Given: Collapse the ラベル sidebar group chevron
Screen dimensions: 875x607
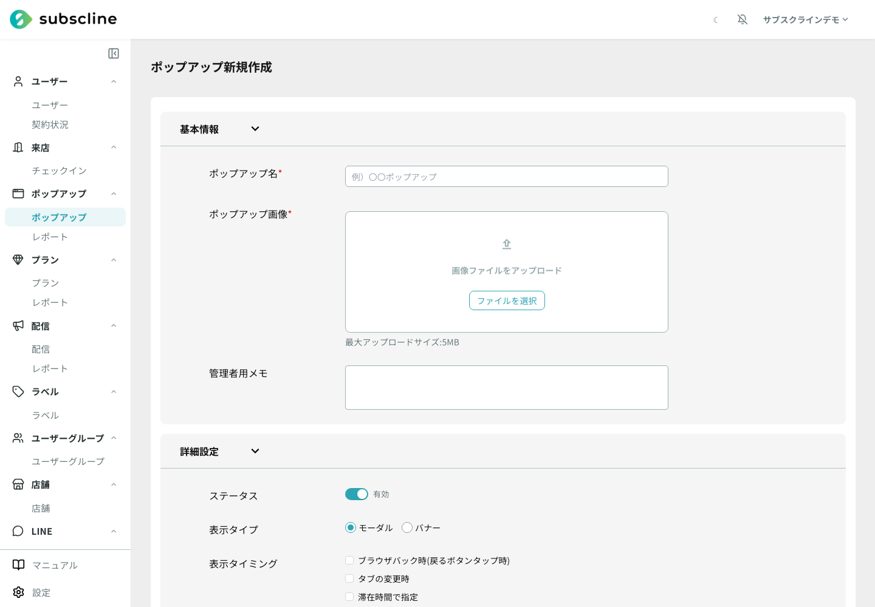Looking at the screenshot, I should pyautogui.click(x=114, y=392).
